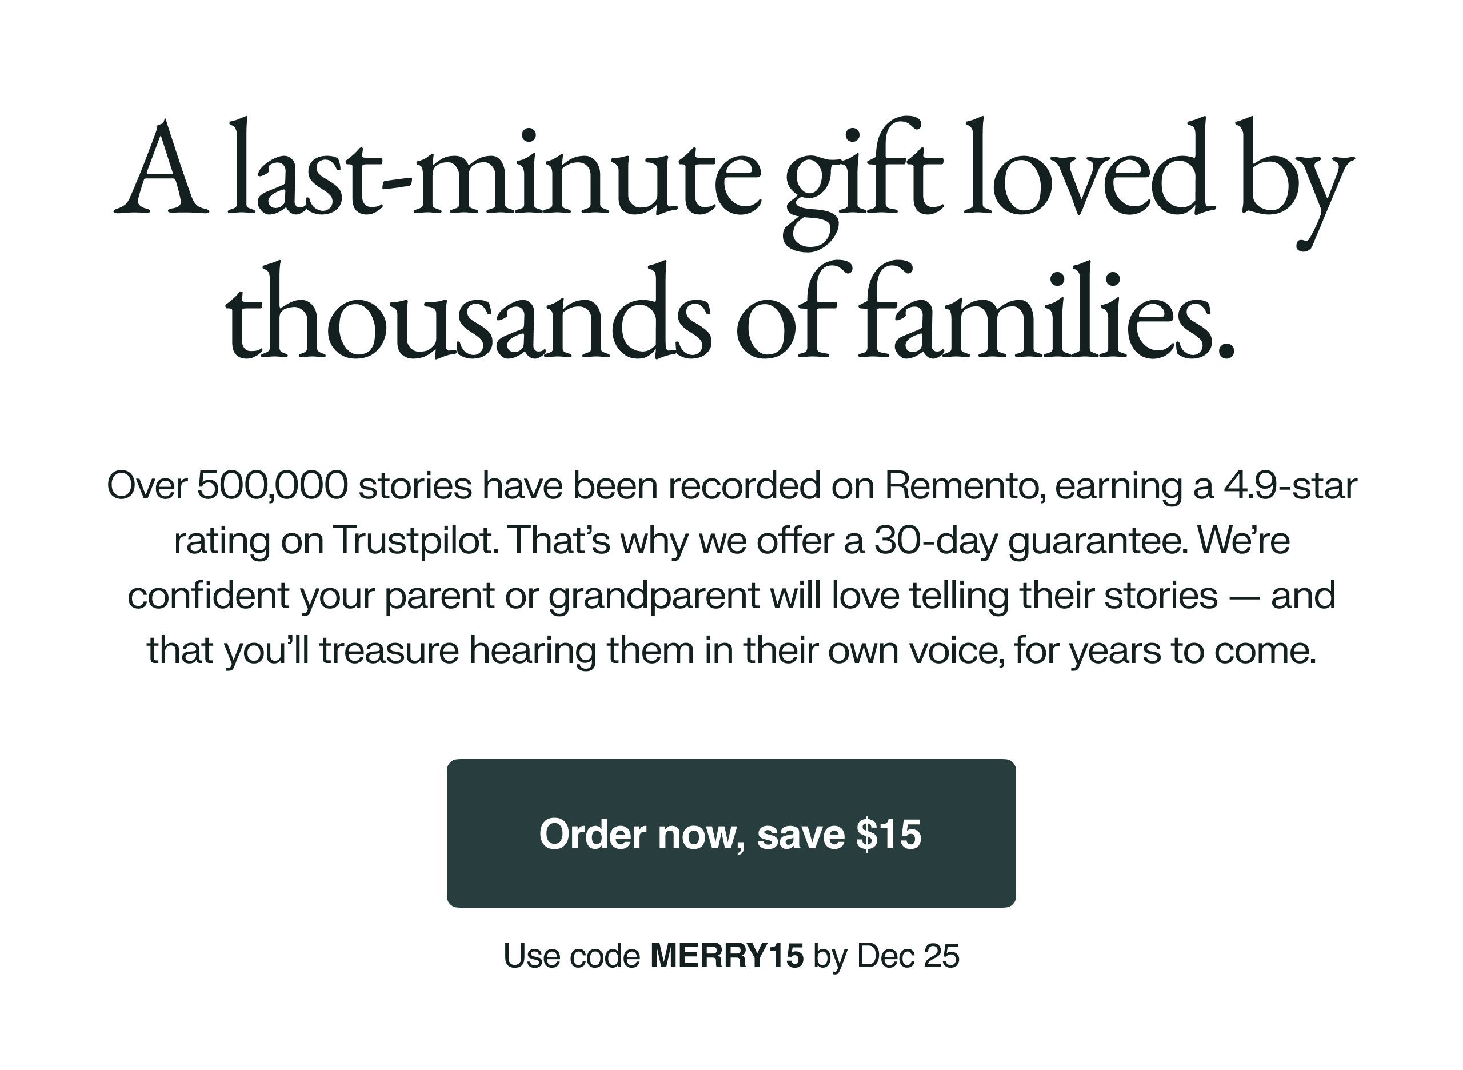Screen dimensions: 1463x1070
Task: Click the word "last-minute" in the headline
Action: point(495,171)
